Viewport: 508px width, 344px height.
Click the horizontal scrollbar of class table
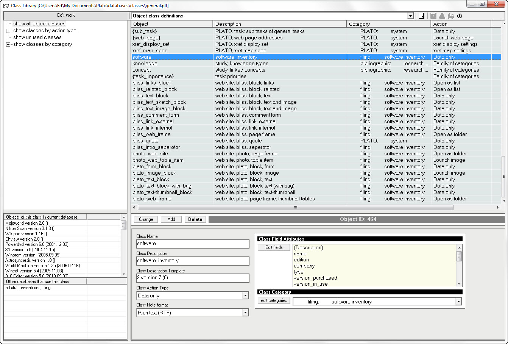coord(295,208)
